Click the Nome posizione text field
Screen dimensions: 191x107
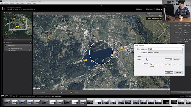(165, 49)
